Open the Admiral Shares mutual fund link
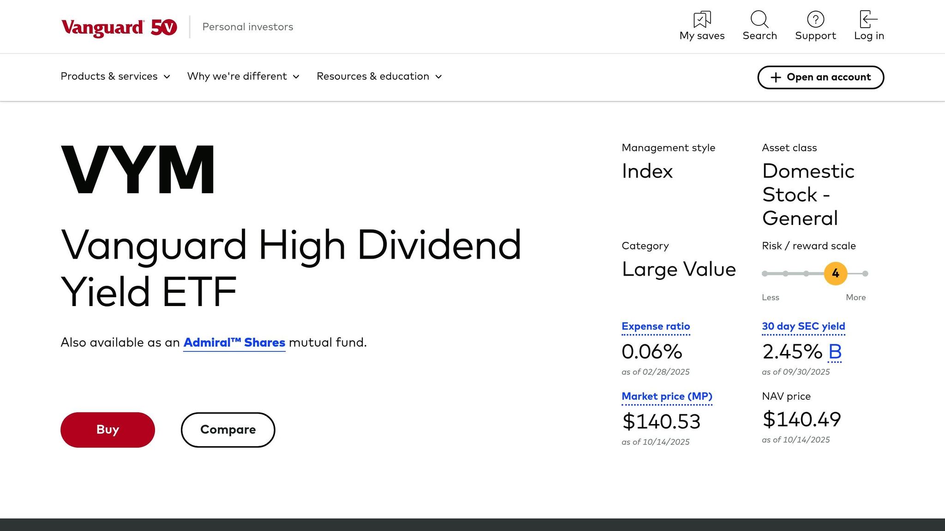The height and width of the screenshot is (531, 945). point(234,342)
